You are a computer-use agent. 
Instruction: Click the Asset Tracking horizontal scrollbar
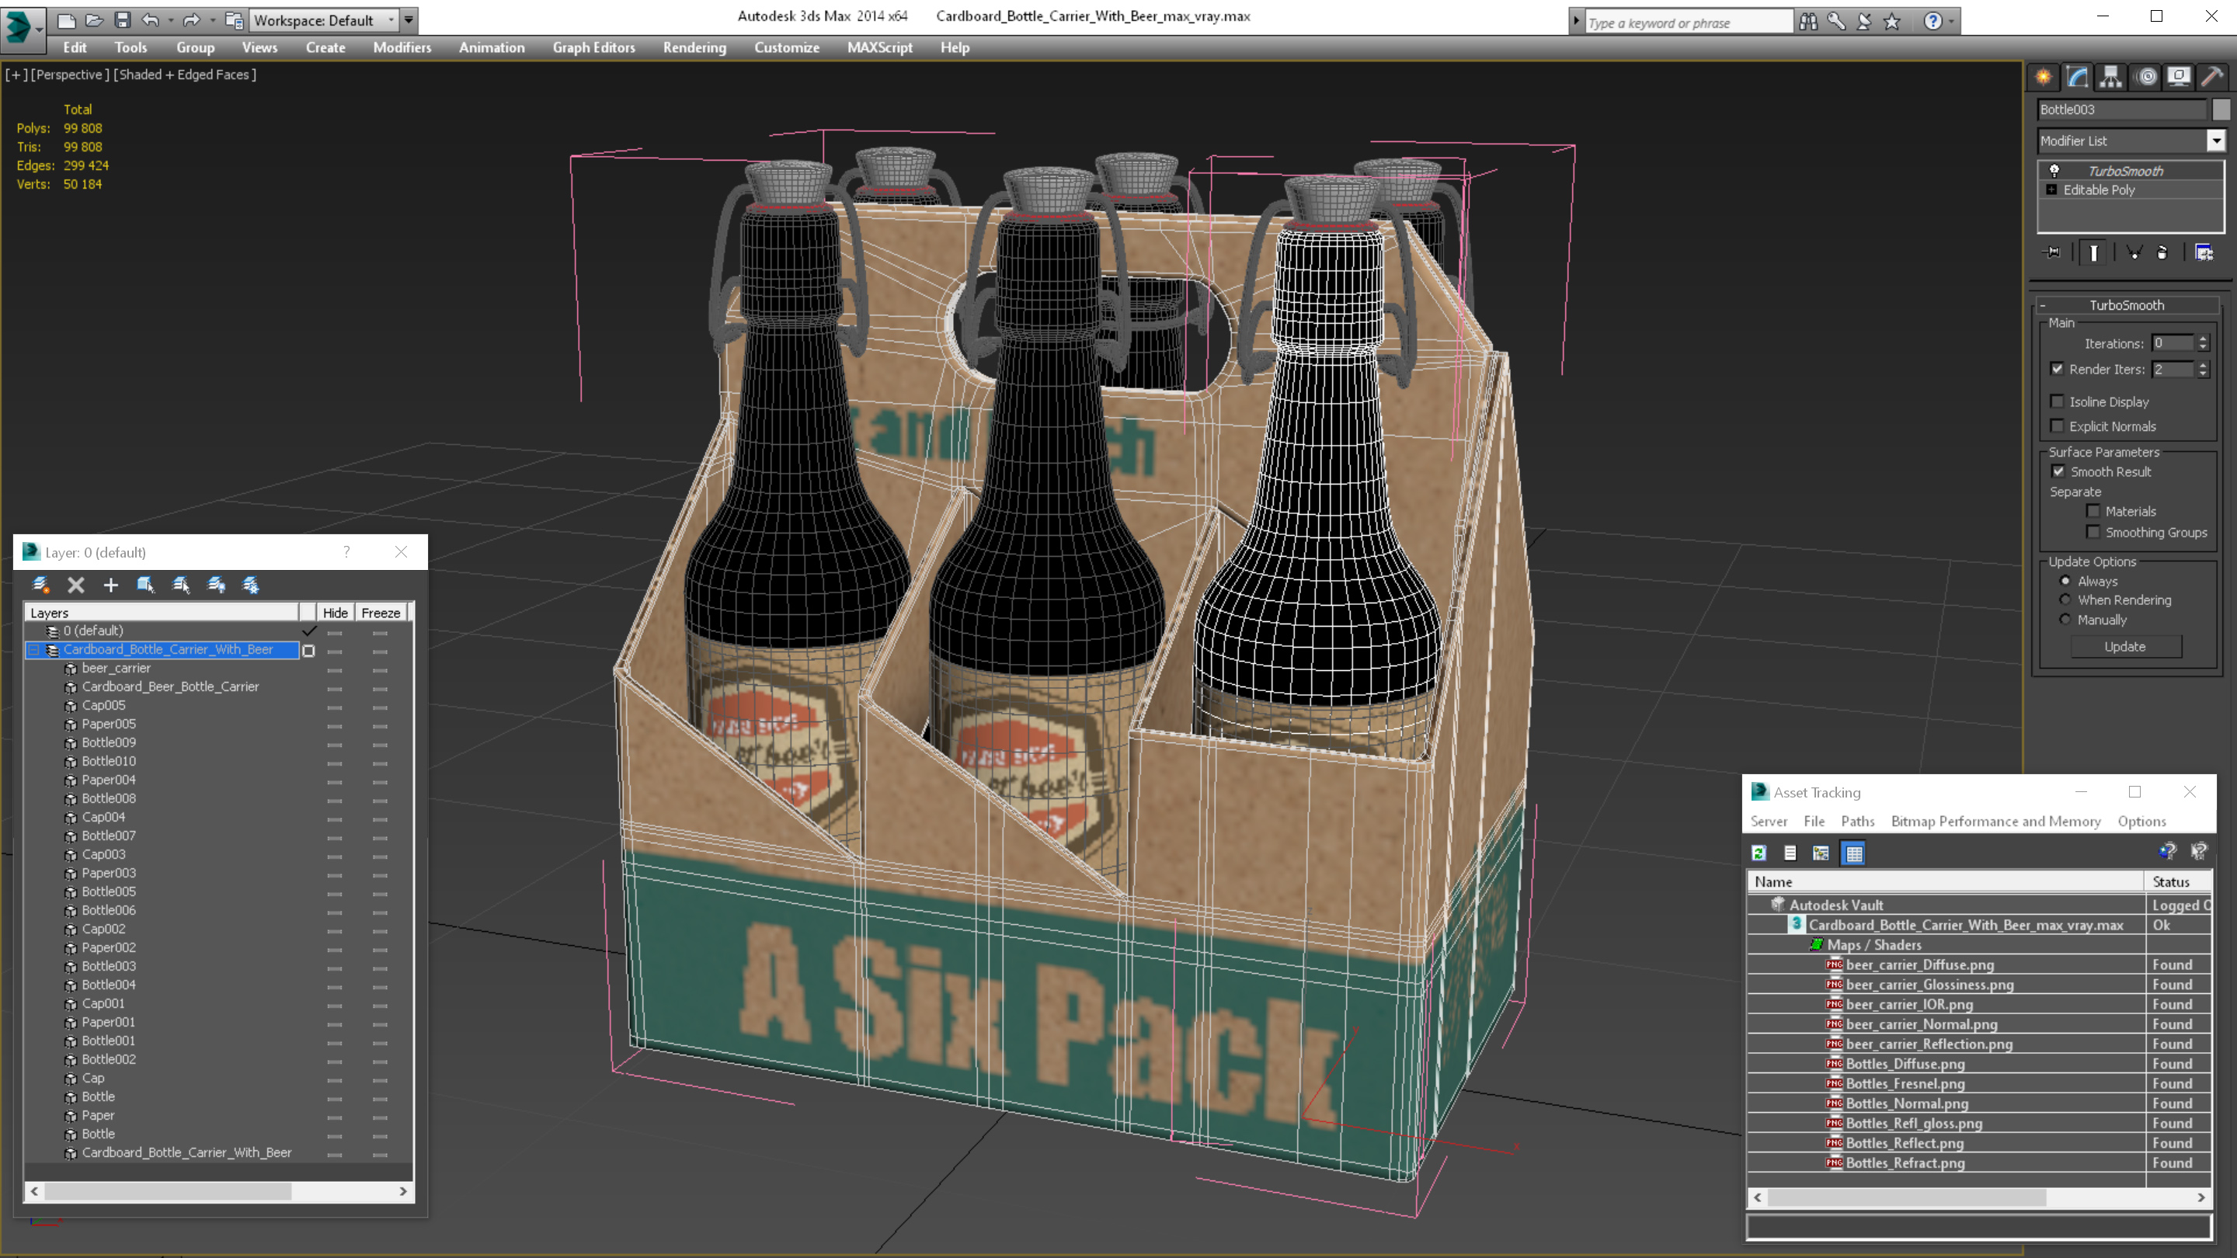point(1979,1198)
